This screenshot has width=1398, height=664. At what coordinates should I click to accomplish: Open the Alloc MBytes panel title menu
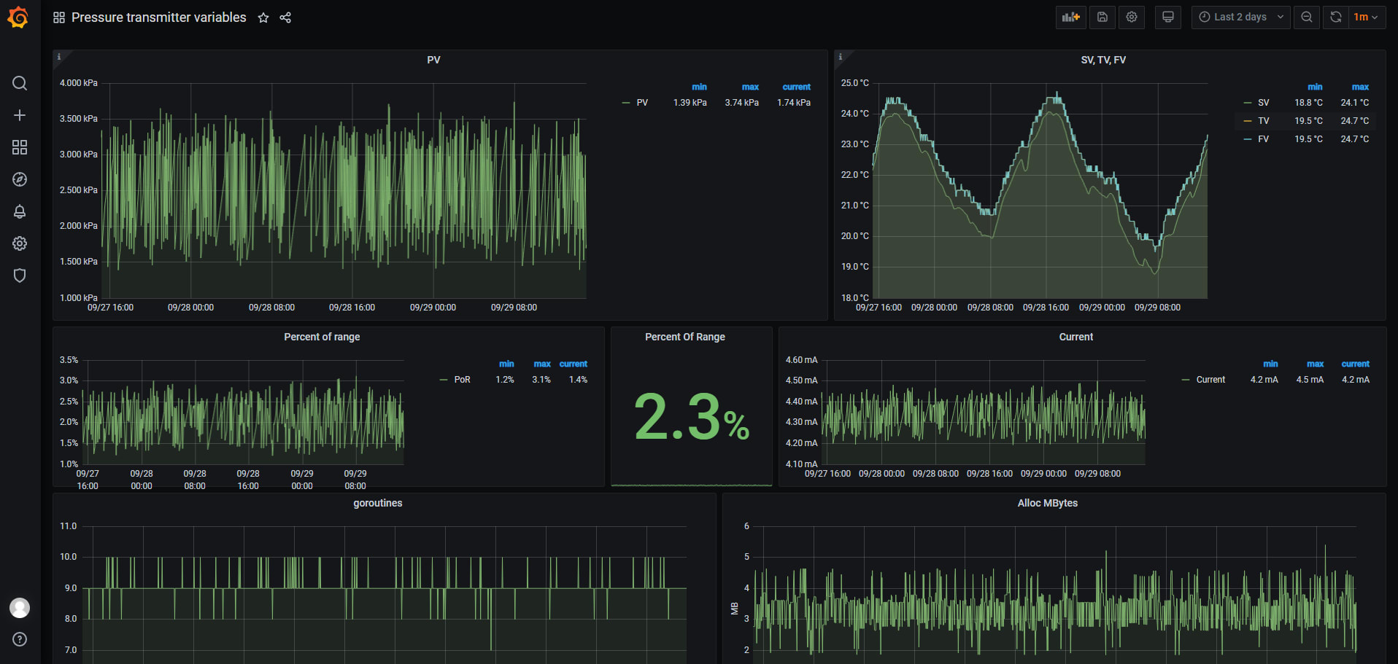pyautogui.click(x=1048, y=503)
